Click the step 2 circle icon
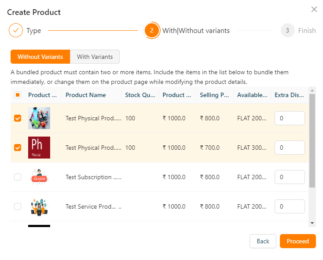 151,31
